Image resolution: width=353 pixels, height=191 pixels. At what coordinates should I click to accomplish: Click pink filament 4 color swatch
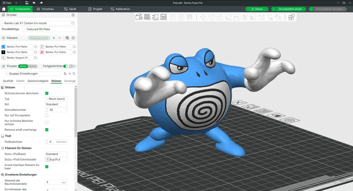tap(42, 52)
